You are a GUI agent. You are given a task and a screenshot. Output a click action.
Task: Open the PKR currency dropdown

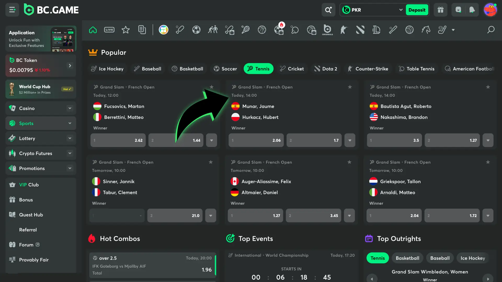pos(373,10)
